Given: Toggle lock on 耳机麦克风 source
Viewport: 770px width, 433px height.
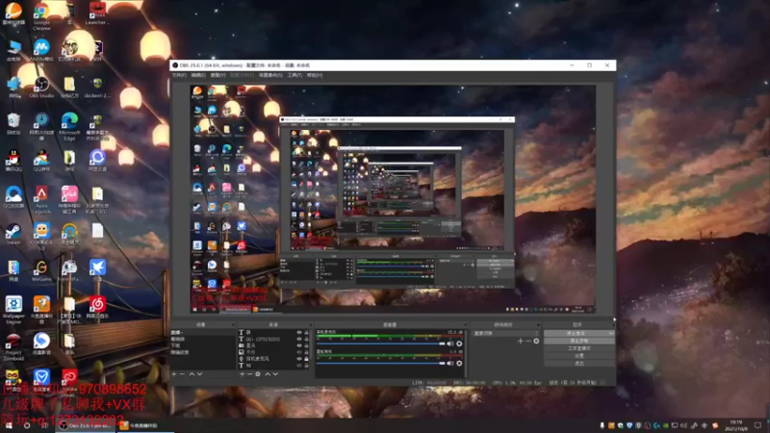Looking at the screenshot, I should point(306,359).
